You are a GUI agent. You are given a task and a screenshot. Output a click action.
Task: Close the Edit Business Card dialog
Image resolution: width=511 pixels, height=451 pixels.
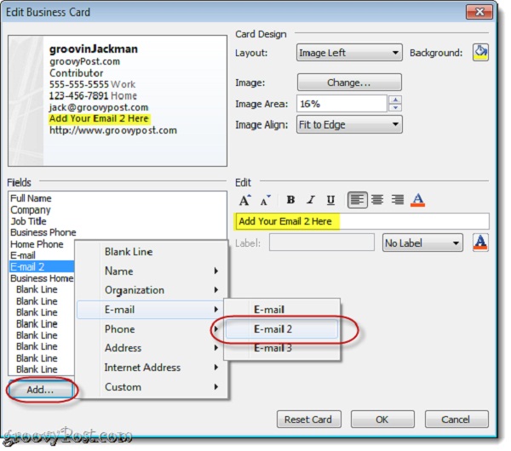coord(479,12)
